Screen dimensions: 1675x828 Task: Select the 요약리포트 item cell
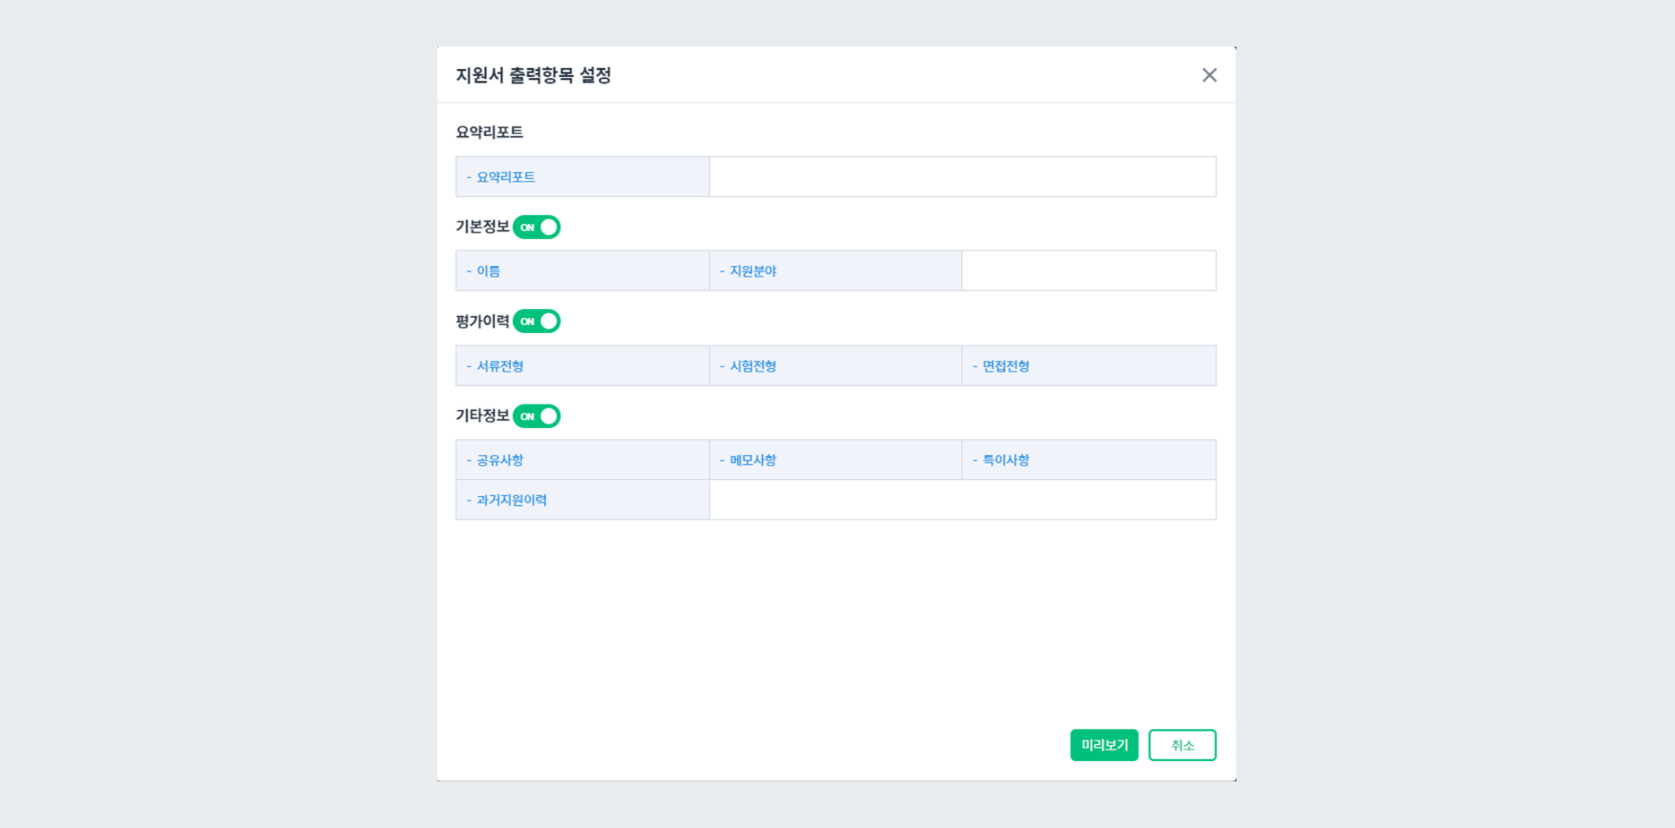pyautogui.click(x=582, y=176)
